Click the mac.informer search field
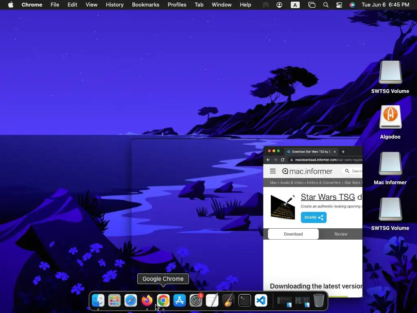 click(352, 171)
